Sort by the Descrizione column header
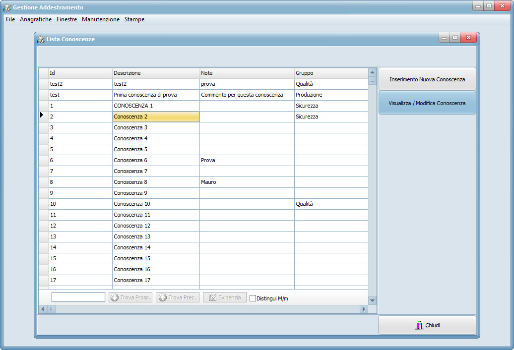 click(156, 73)
